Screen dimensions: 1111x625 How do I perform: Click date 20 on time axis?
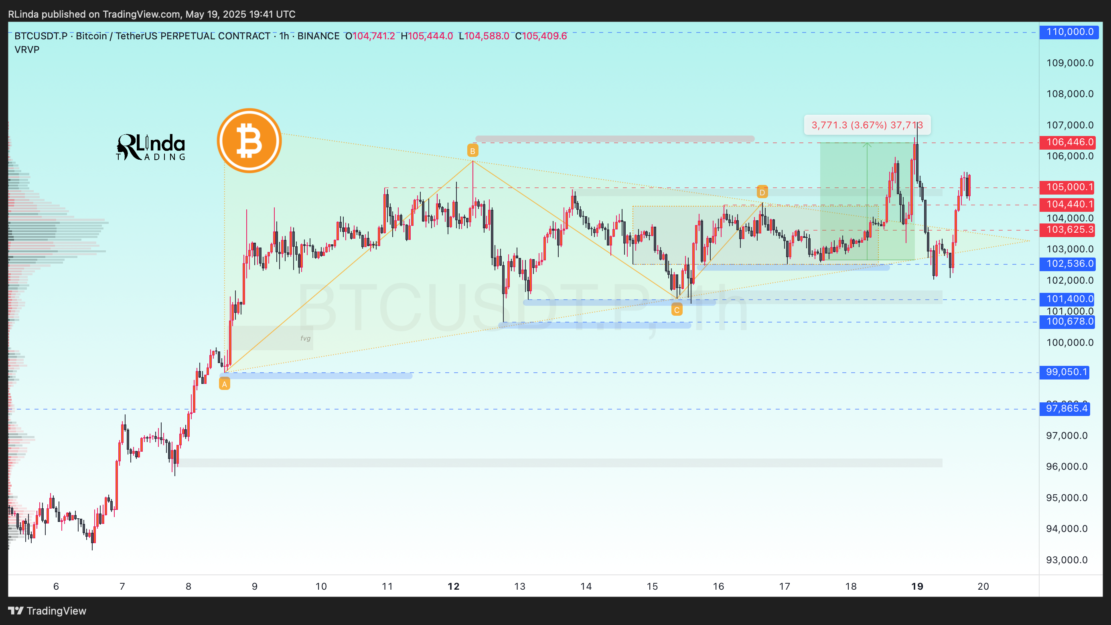coord(983,586)
